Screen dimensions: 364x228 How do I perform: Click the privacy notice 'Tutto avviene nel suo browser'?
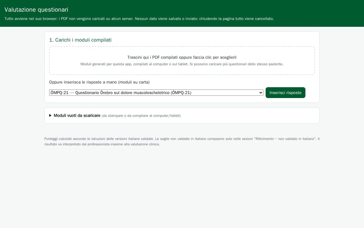[139, 19]
